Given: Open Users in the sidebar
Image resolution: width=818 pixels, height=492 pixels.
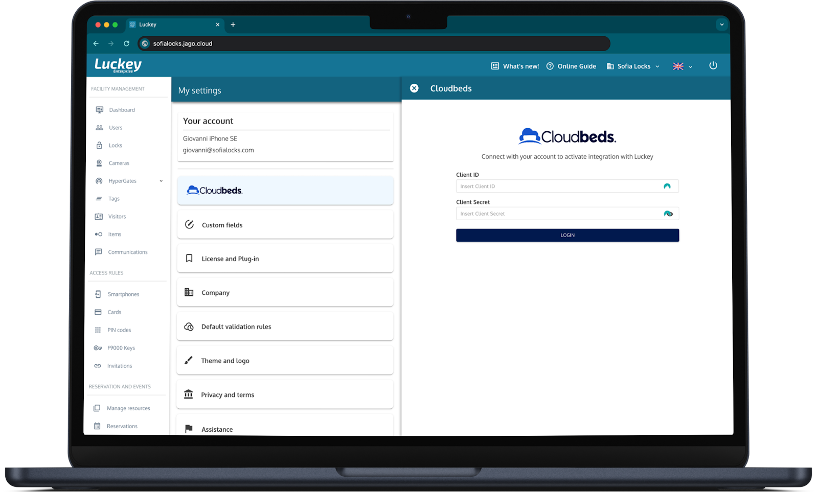Looking at the screenshot, I should (x=116, y=128).
